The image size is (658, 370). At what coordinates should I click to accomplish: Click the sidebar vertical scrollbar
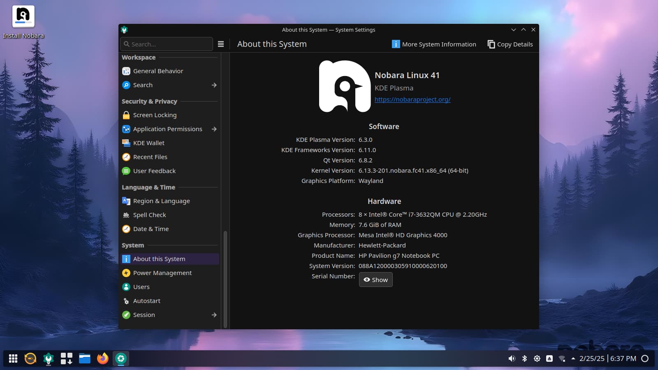(x=225, y=280)
